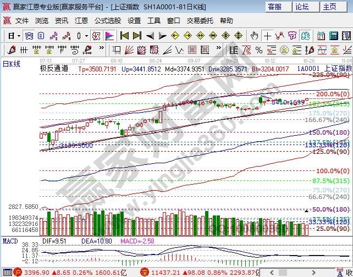Click the 主页 button in title bar

click(329, 7)
